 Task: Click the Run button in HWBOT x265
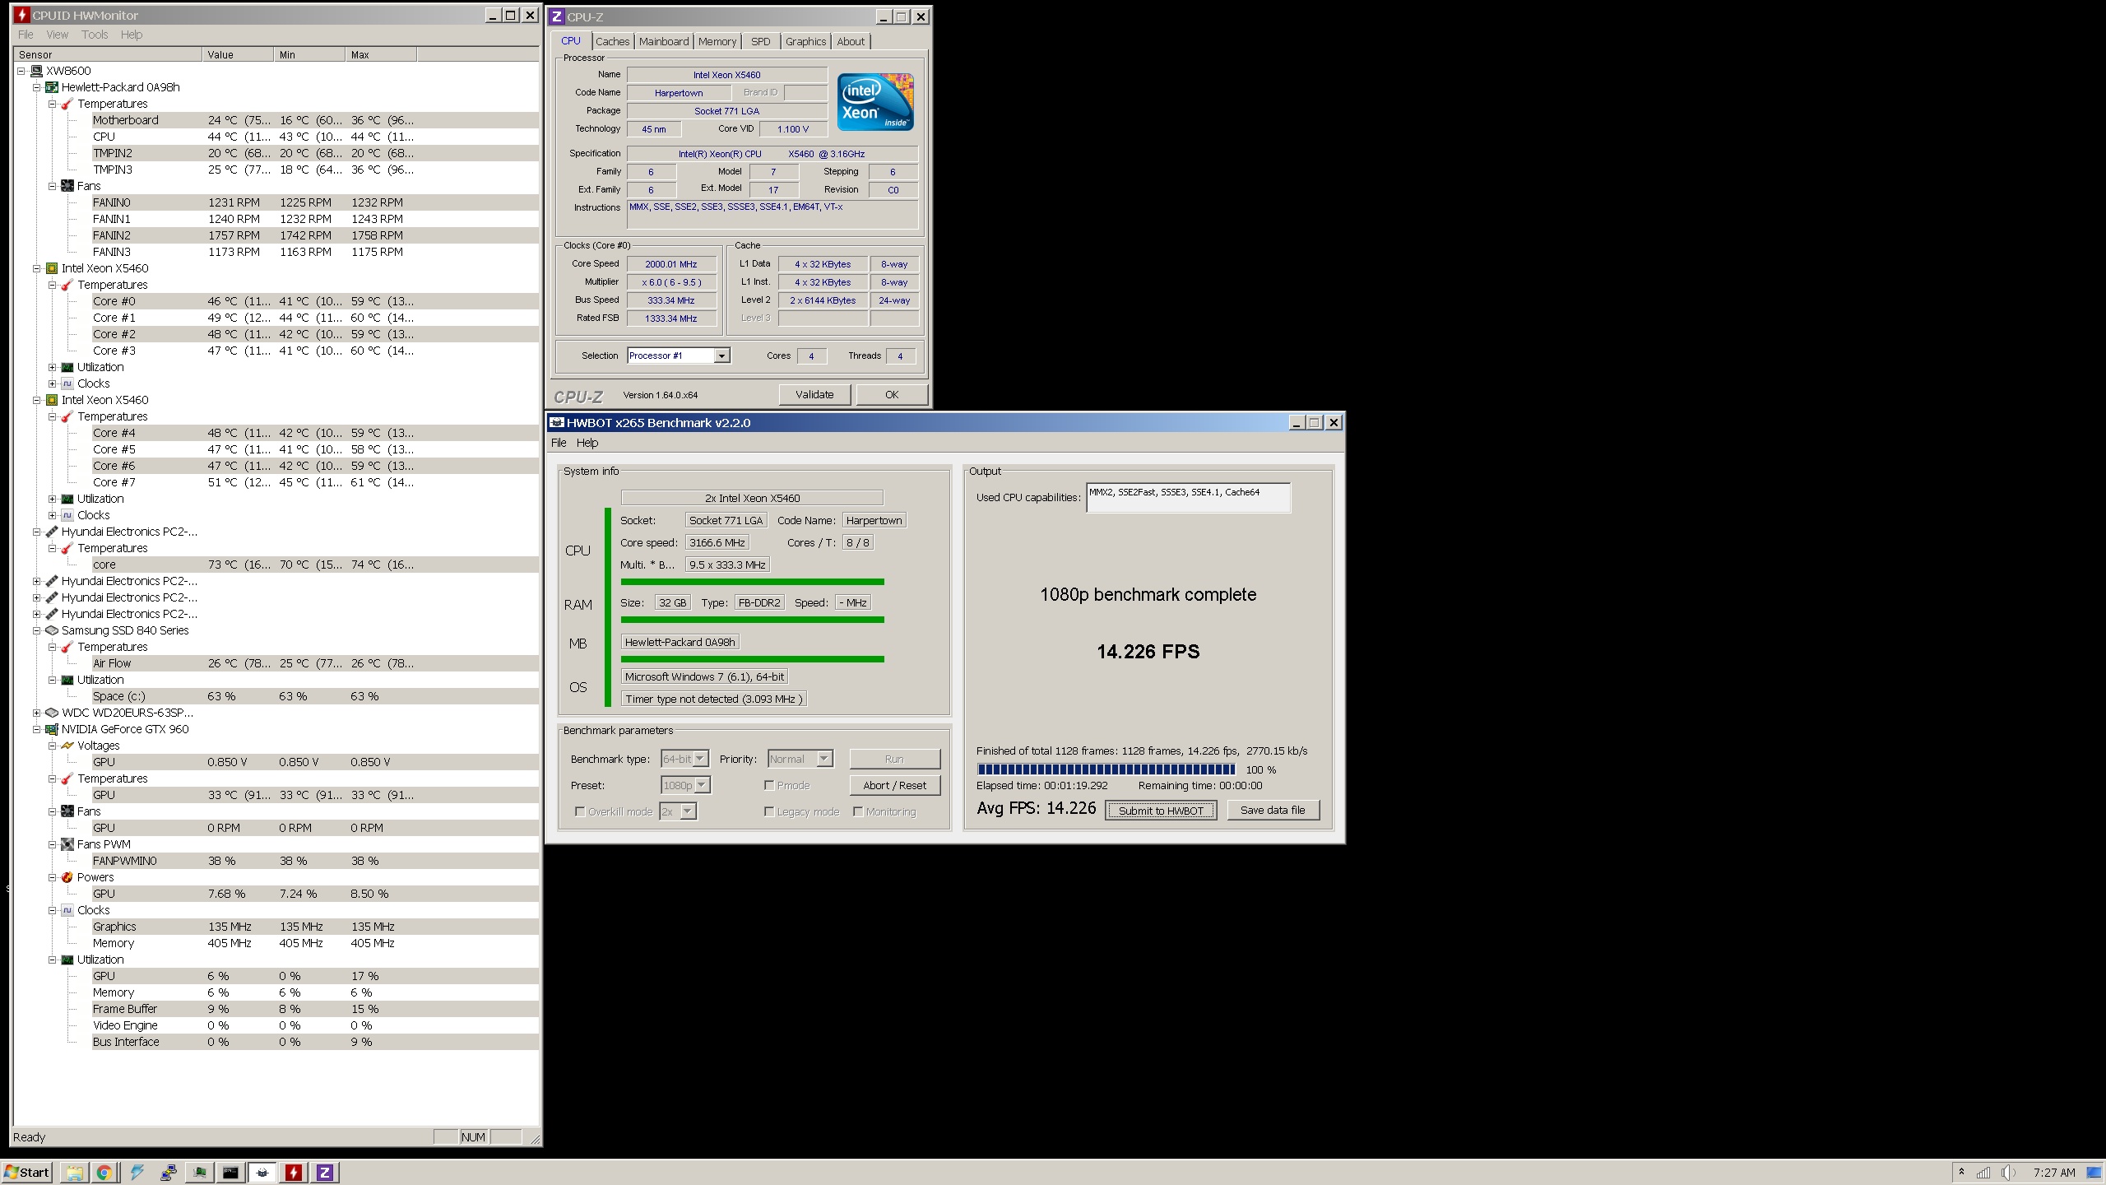coord(894,759)
